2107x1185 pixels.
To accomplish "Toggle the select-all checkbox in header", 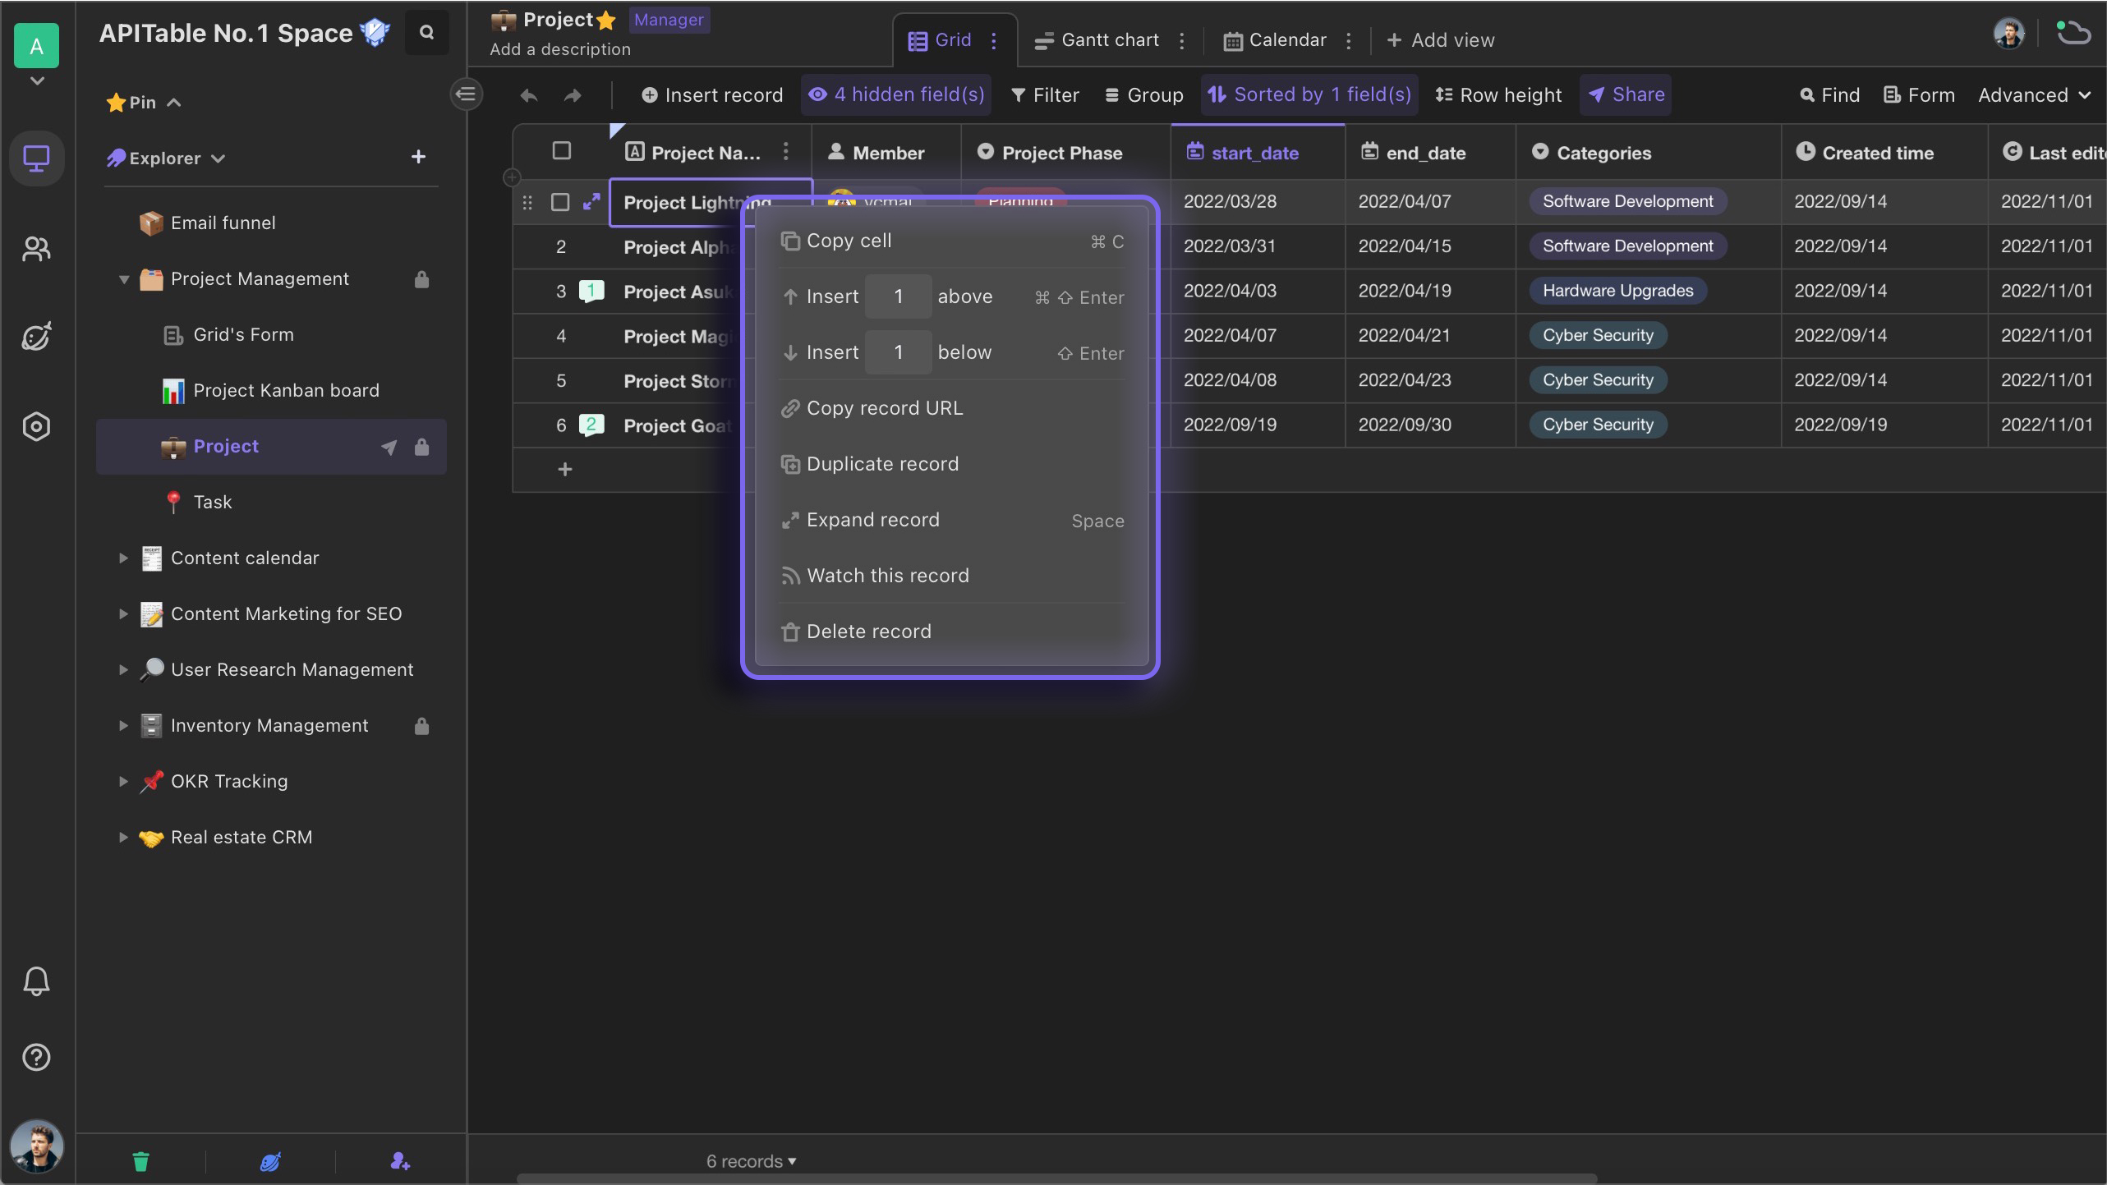I will pyautogui.click(x=562, y=151).
